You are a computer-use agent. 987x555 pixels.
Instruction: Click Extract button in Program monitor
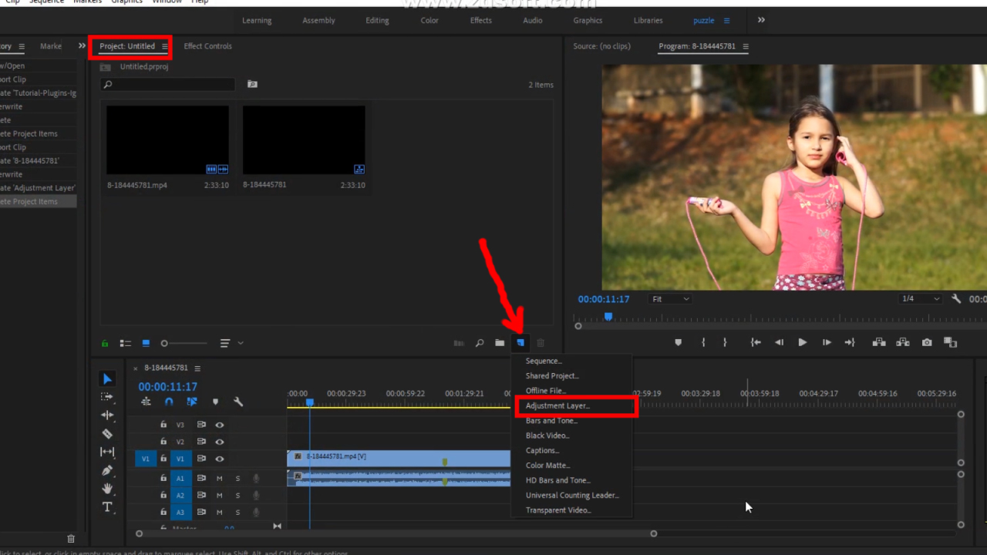point(902,342)
